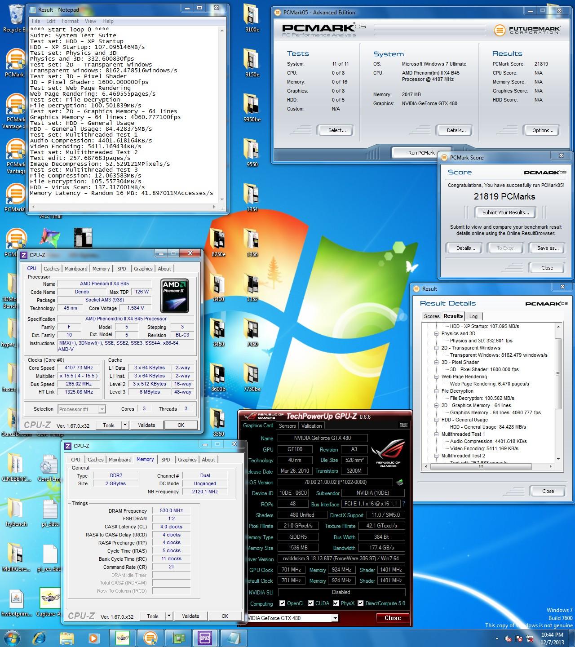This screenshot has height=647, width=575.
Task: Open the Recycle Bin desktop icon
Action: click(x=16, y=19)
